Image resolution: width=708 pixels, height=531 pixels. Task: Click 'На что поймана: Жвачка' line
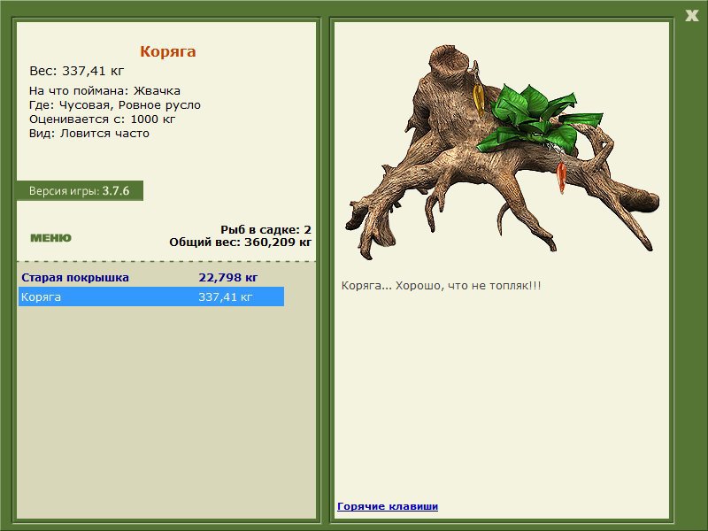tap(104, 91)
